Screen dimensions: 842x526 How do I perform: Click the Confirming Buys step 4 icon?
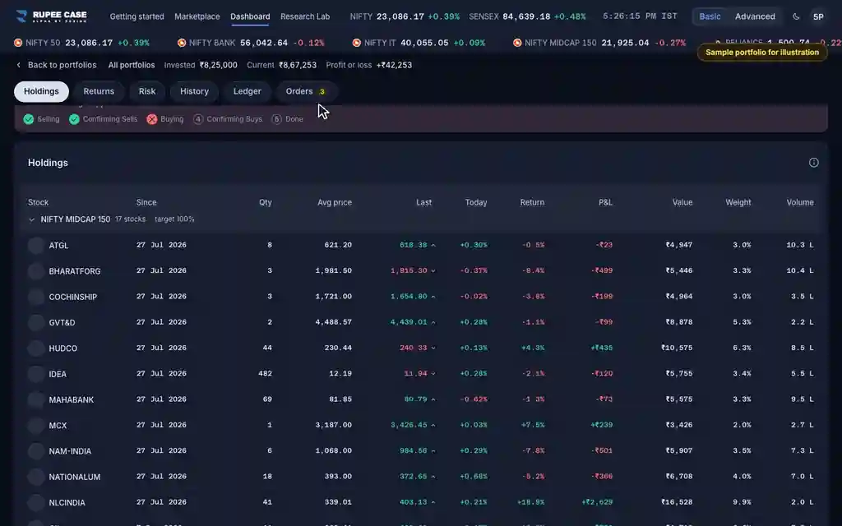198,119
